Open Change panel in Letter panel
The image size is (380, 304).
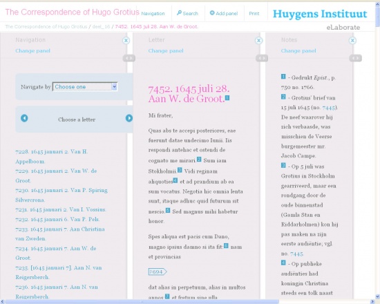166,50
